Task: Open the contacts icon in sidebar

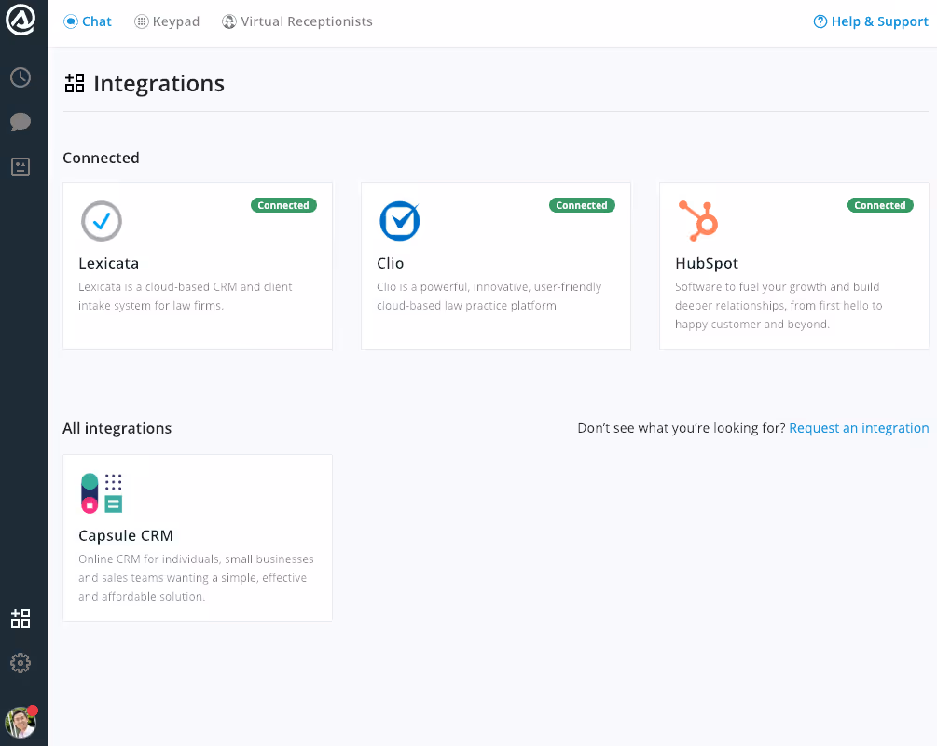Action: [21, 167]
